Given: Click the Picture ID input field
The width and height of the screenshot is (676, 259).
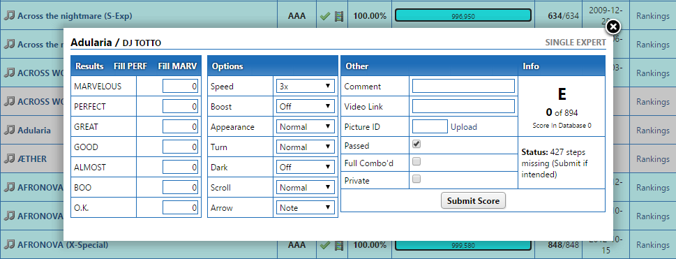Looking at the screenshot, I should click(x=430, y=126).
